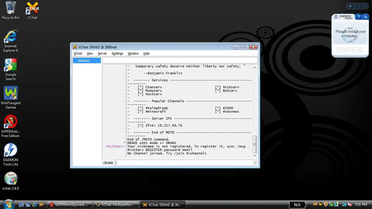Open the Window menu

tap(133, 53)
